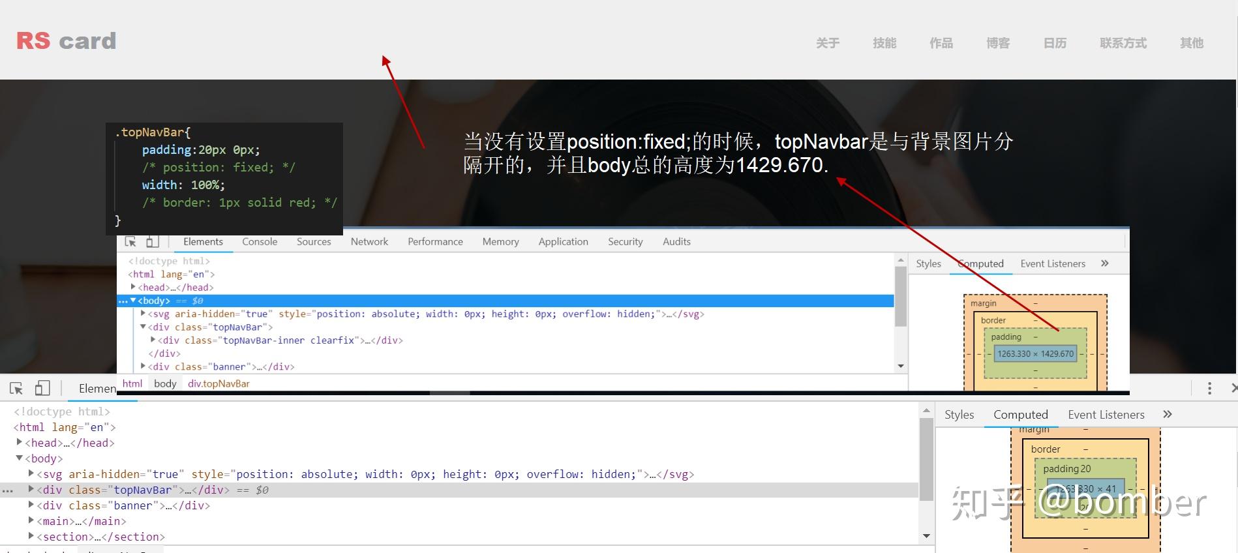Show more tabs chevron beside lower Event Listeners
The width and height of the screenshot is (1238, 553).
(1168, 414)
